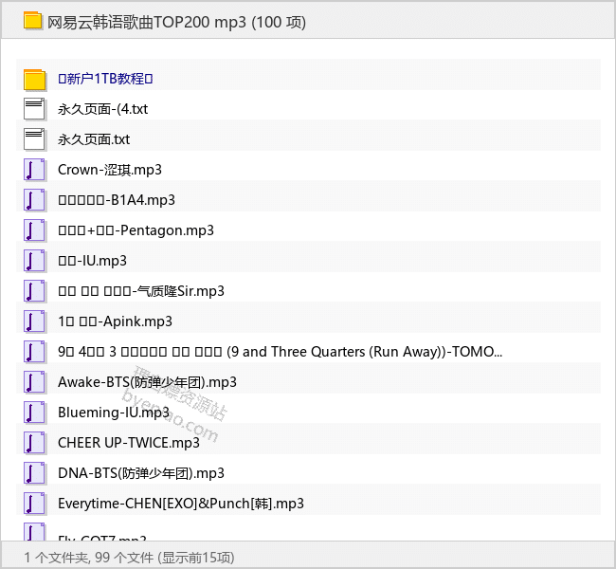Viewport: 616px width, 569px height.
Task: Click the music icon for Everytime-CHEN file
Action: point(34,504)
